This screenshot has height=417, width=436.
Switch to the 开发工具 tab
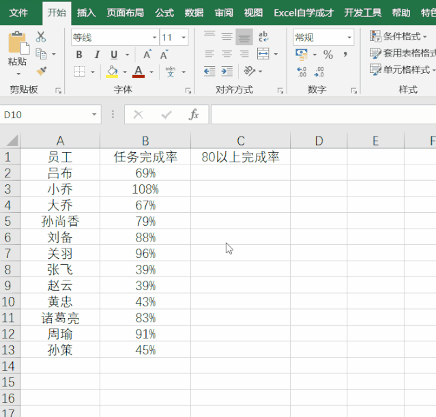coord(362,13)
